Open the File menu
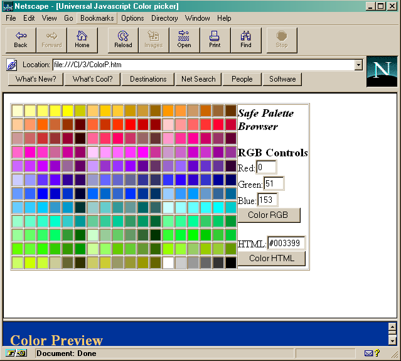 click(x=11, y=18)
